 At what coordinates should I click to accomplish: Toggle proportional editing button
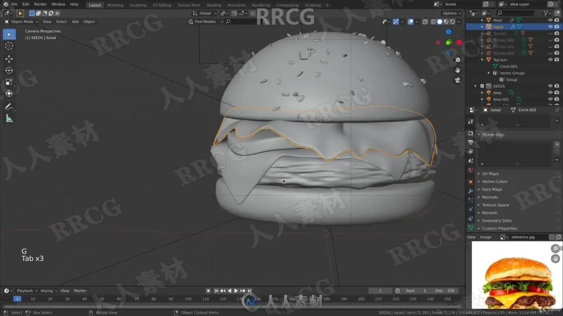click(253, 13)
